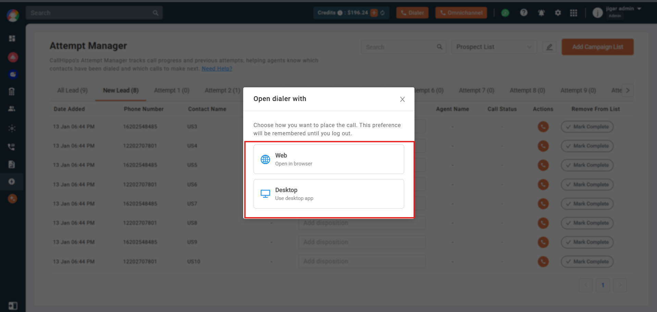The image size is (657, 312).
Task: Open the help question mark icon
Action: tap(524, 13)
